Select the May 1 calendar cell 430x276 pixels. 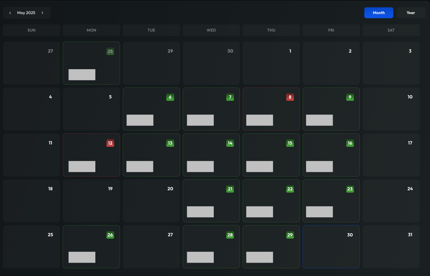tap(271, 63)
